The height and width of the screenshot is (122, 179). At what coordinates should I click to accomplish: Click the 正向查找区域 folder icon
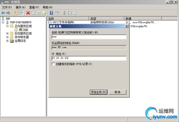pos(11,26)
